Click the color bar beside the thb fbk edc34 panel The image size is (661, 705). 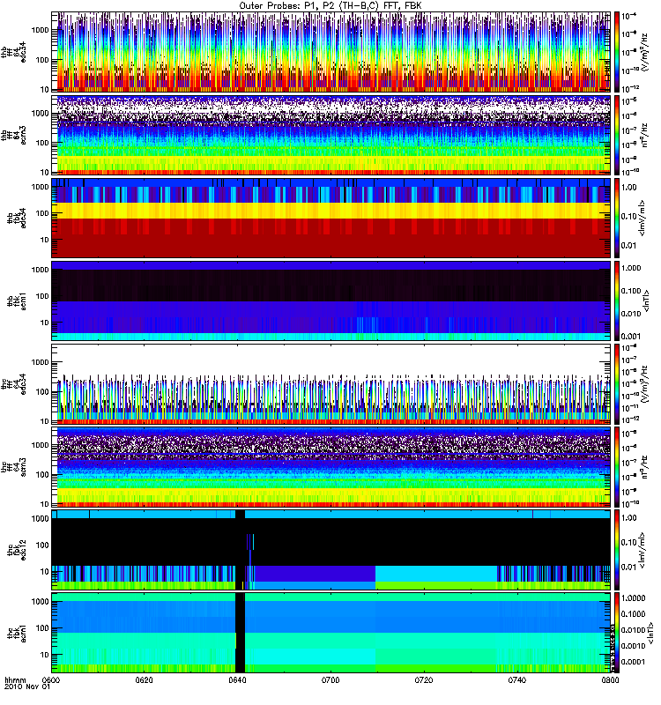pyautogui.click(x=617, y=218)
